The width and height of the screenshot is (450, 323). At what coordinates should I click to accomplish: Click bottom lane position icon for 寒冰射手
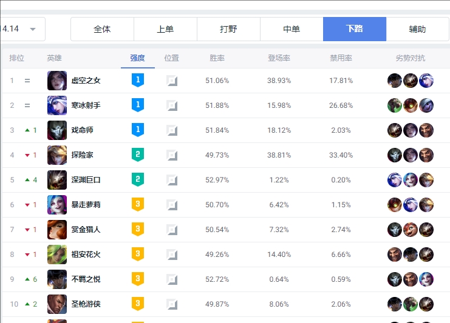pos(172,105)
